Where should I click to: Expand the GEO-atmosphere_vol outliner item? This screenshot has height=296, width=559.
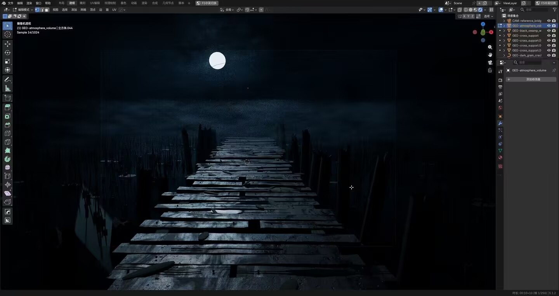coord(504,26)
